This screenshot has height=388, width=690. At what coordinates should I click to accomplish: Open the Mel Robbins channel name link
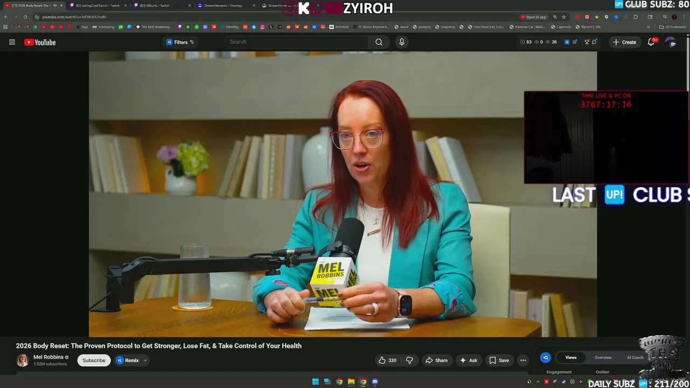[x=48, y=357]
